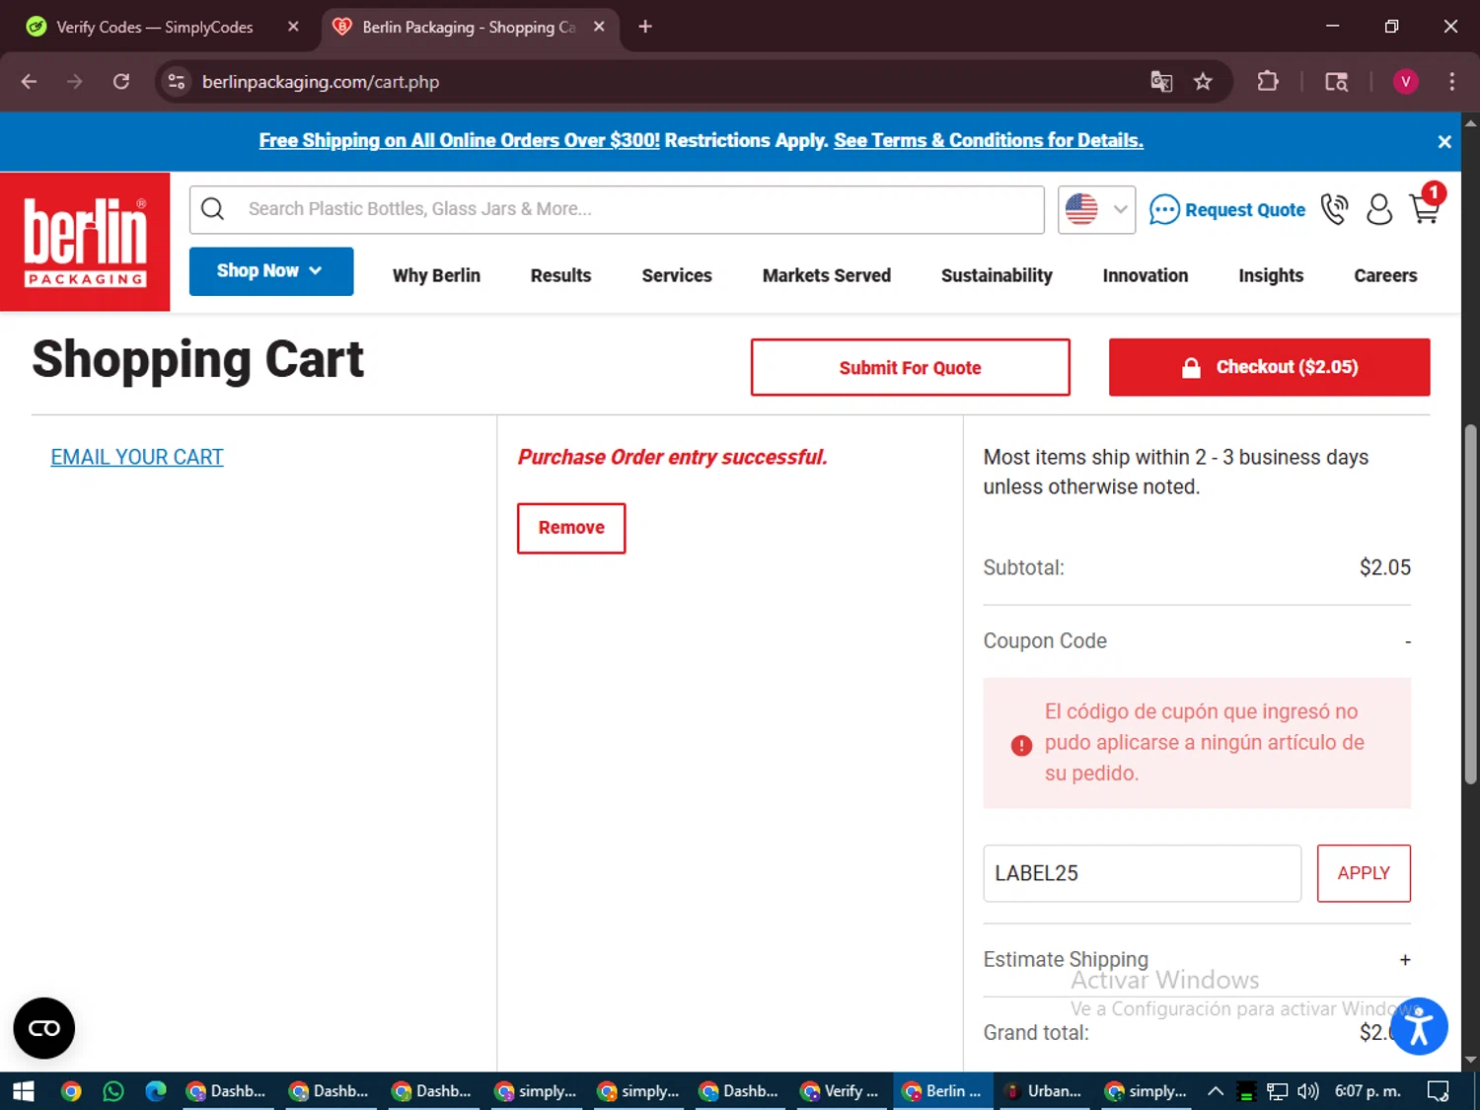Screen dimensions: 1480x1110
Task: Bookmark this page with star icon
Action: (x=1203, y=82)
